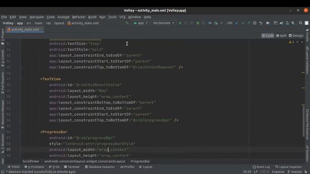The image size is (310, 174).
Task: Open Project Structure folder icon
Action: 268,23
